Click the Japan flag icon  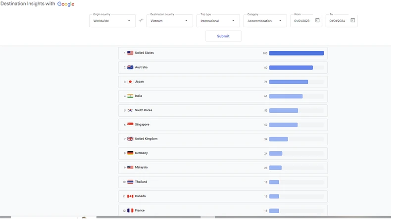(x=130, y=82)
